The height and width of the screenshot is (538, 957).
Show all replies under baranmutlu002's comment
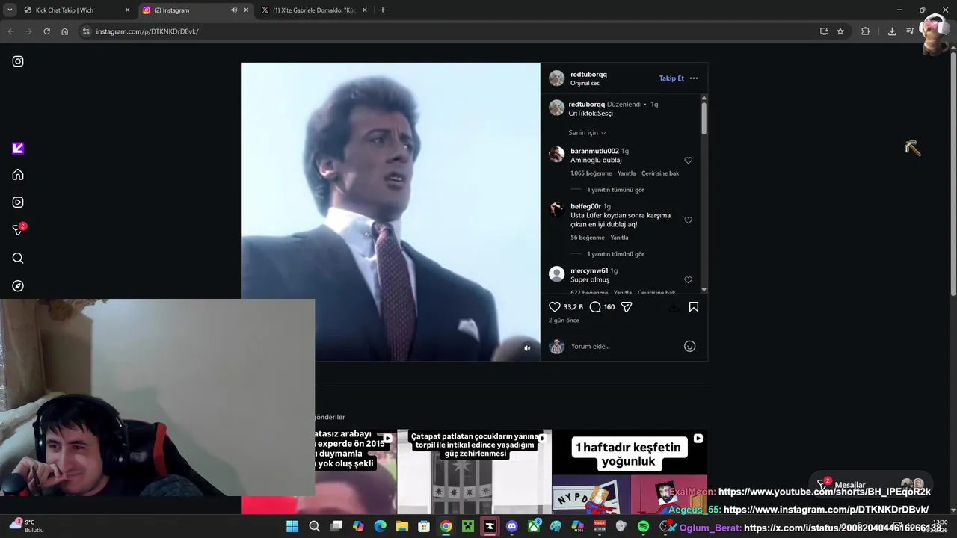[x=615, y=190]
